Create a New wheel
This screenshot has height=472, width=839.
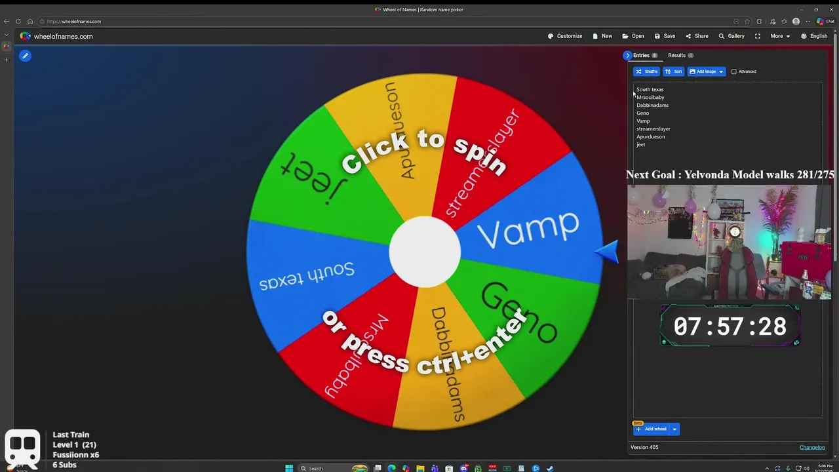(602, 36)
